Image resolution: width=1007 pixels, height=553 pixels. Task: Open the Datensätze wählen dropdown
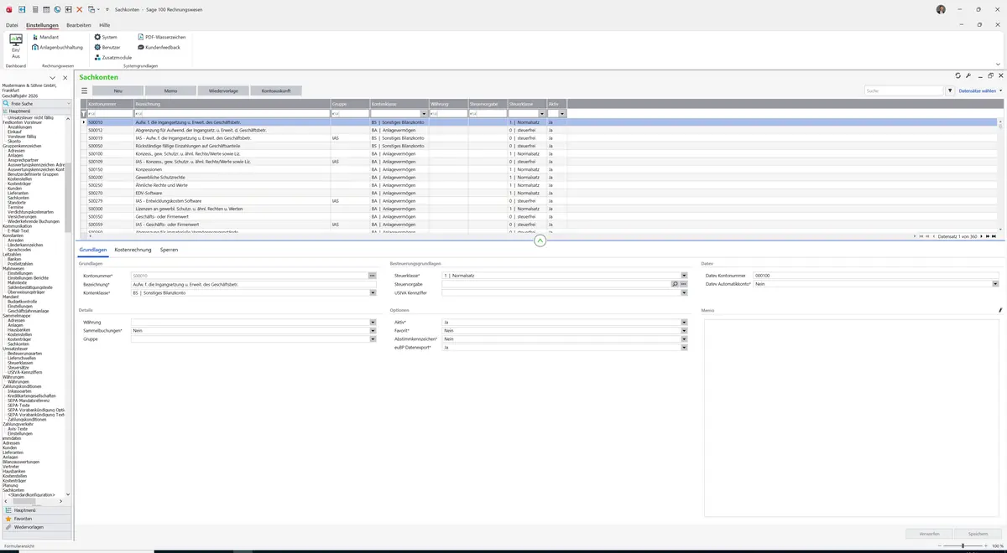(x=979, y=90)
